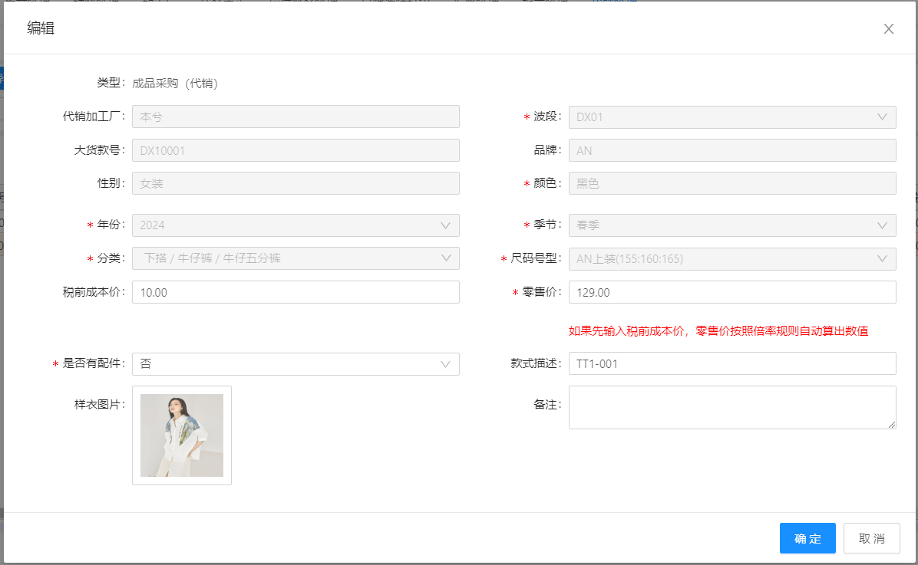Click the 颜色 field showing 黑色
The width and height of the screenshot is (918, 565).
click(731, 184)
